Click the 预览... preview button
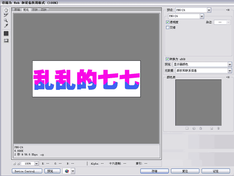 (x=52, y=171)
